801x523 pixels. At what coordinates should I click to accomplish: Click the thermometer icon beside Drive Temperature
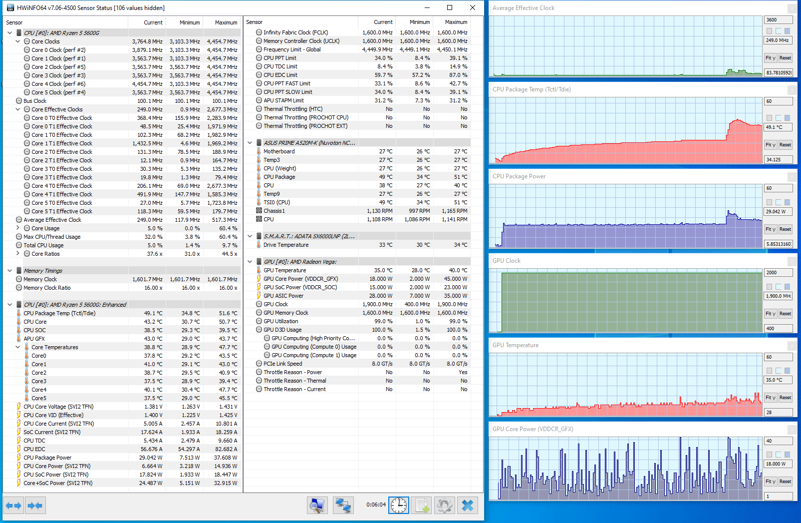pos(259,245)
